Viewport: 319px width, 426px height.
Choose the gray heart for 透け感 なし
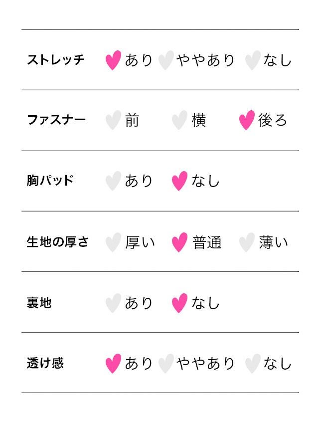point(252,364)
